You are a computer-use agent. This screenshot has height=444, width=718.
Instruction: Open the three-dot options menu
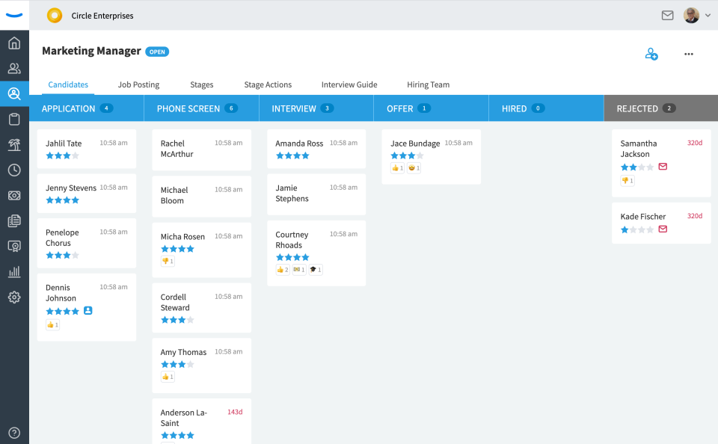click(x=688, y=55)
